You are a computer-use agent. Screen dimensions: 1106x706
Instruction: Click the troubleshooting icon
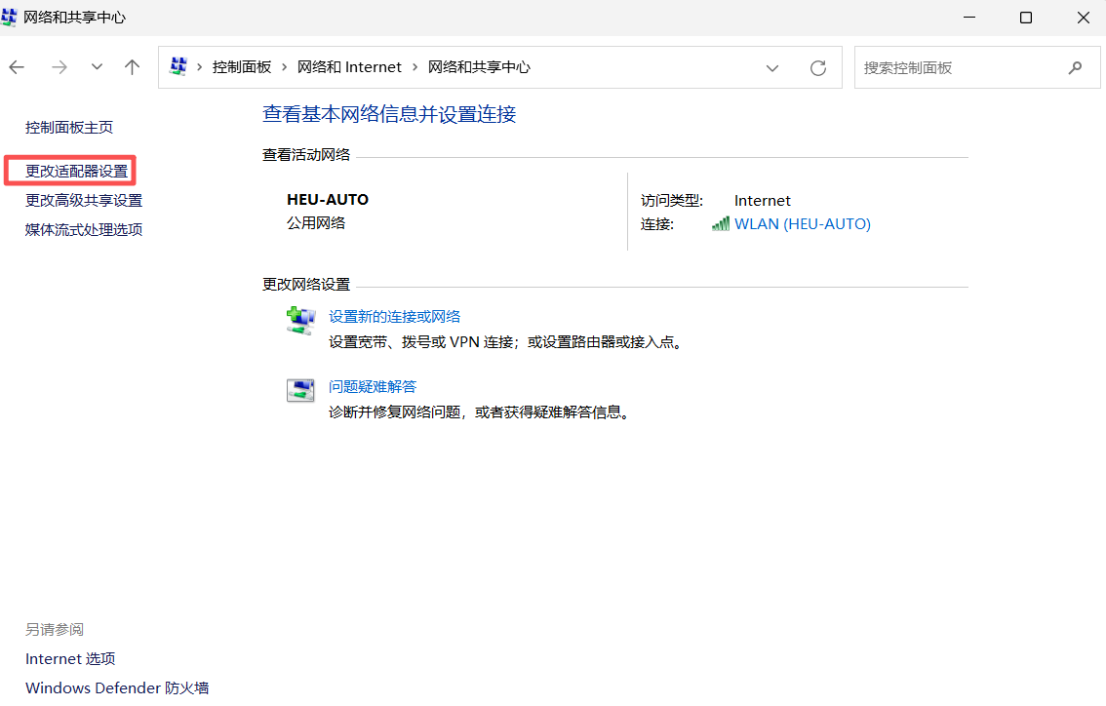click(x=300, y=390)
